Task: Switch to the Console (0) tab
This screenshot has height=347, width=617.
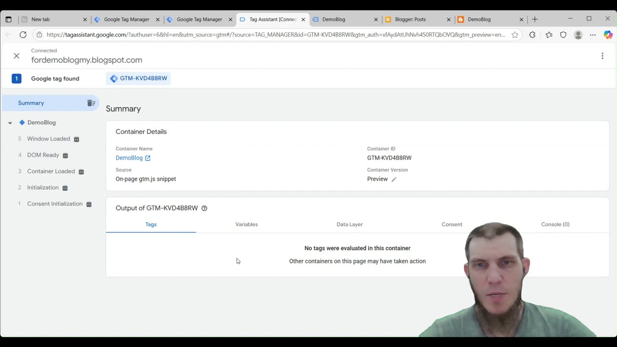Action: coord(555,225)
